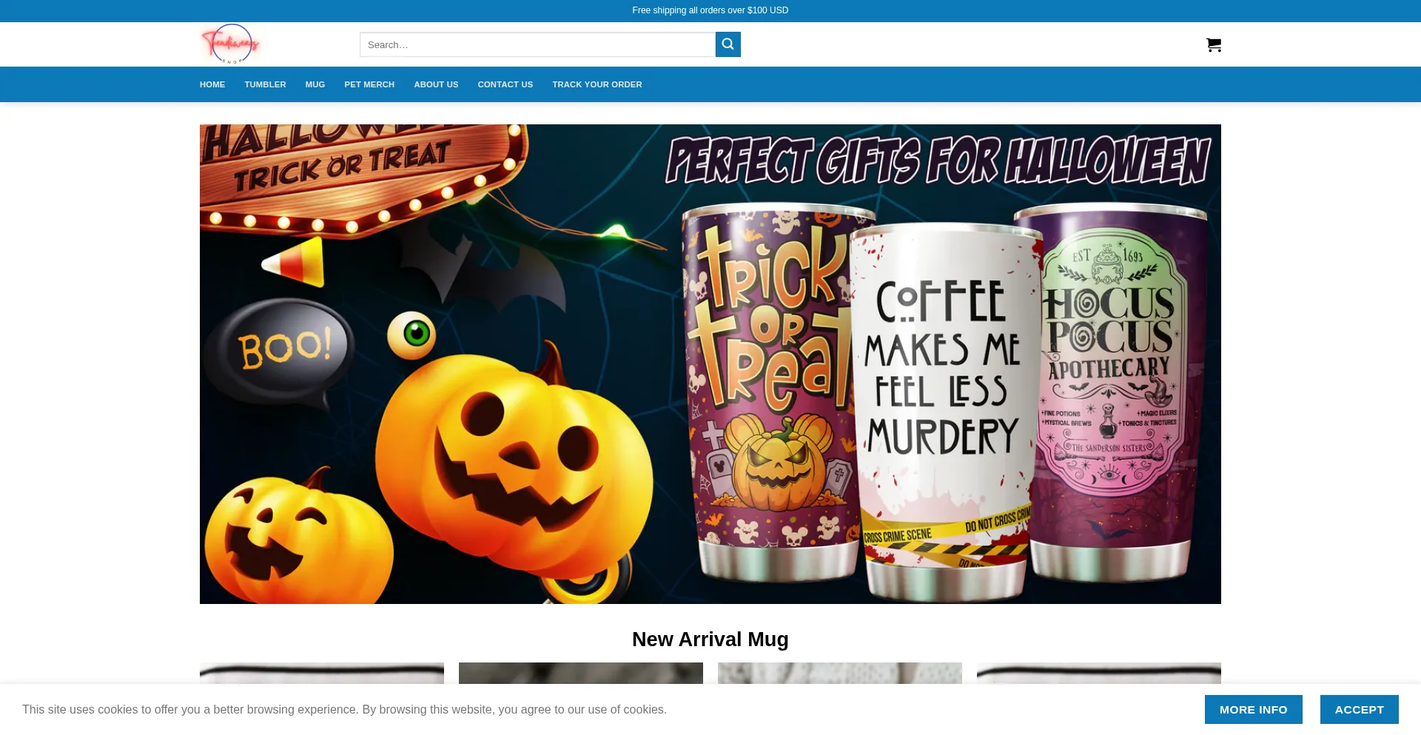Select the Mug menu item
The width and height of the screenshot is (1421, 735).
pyautogui.click(x=315, y=84)
